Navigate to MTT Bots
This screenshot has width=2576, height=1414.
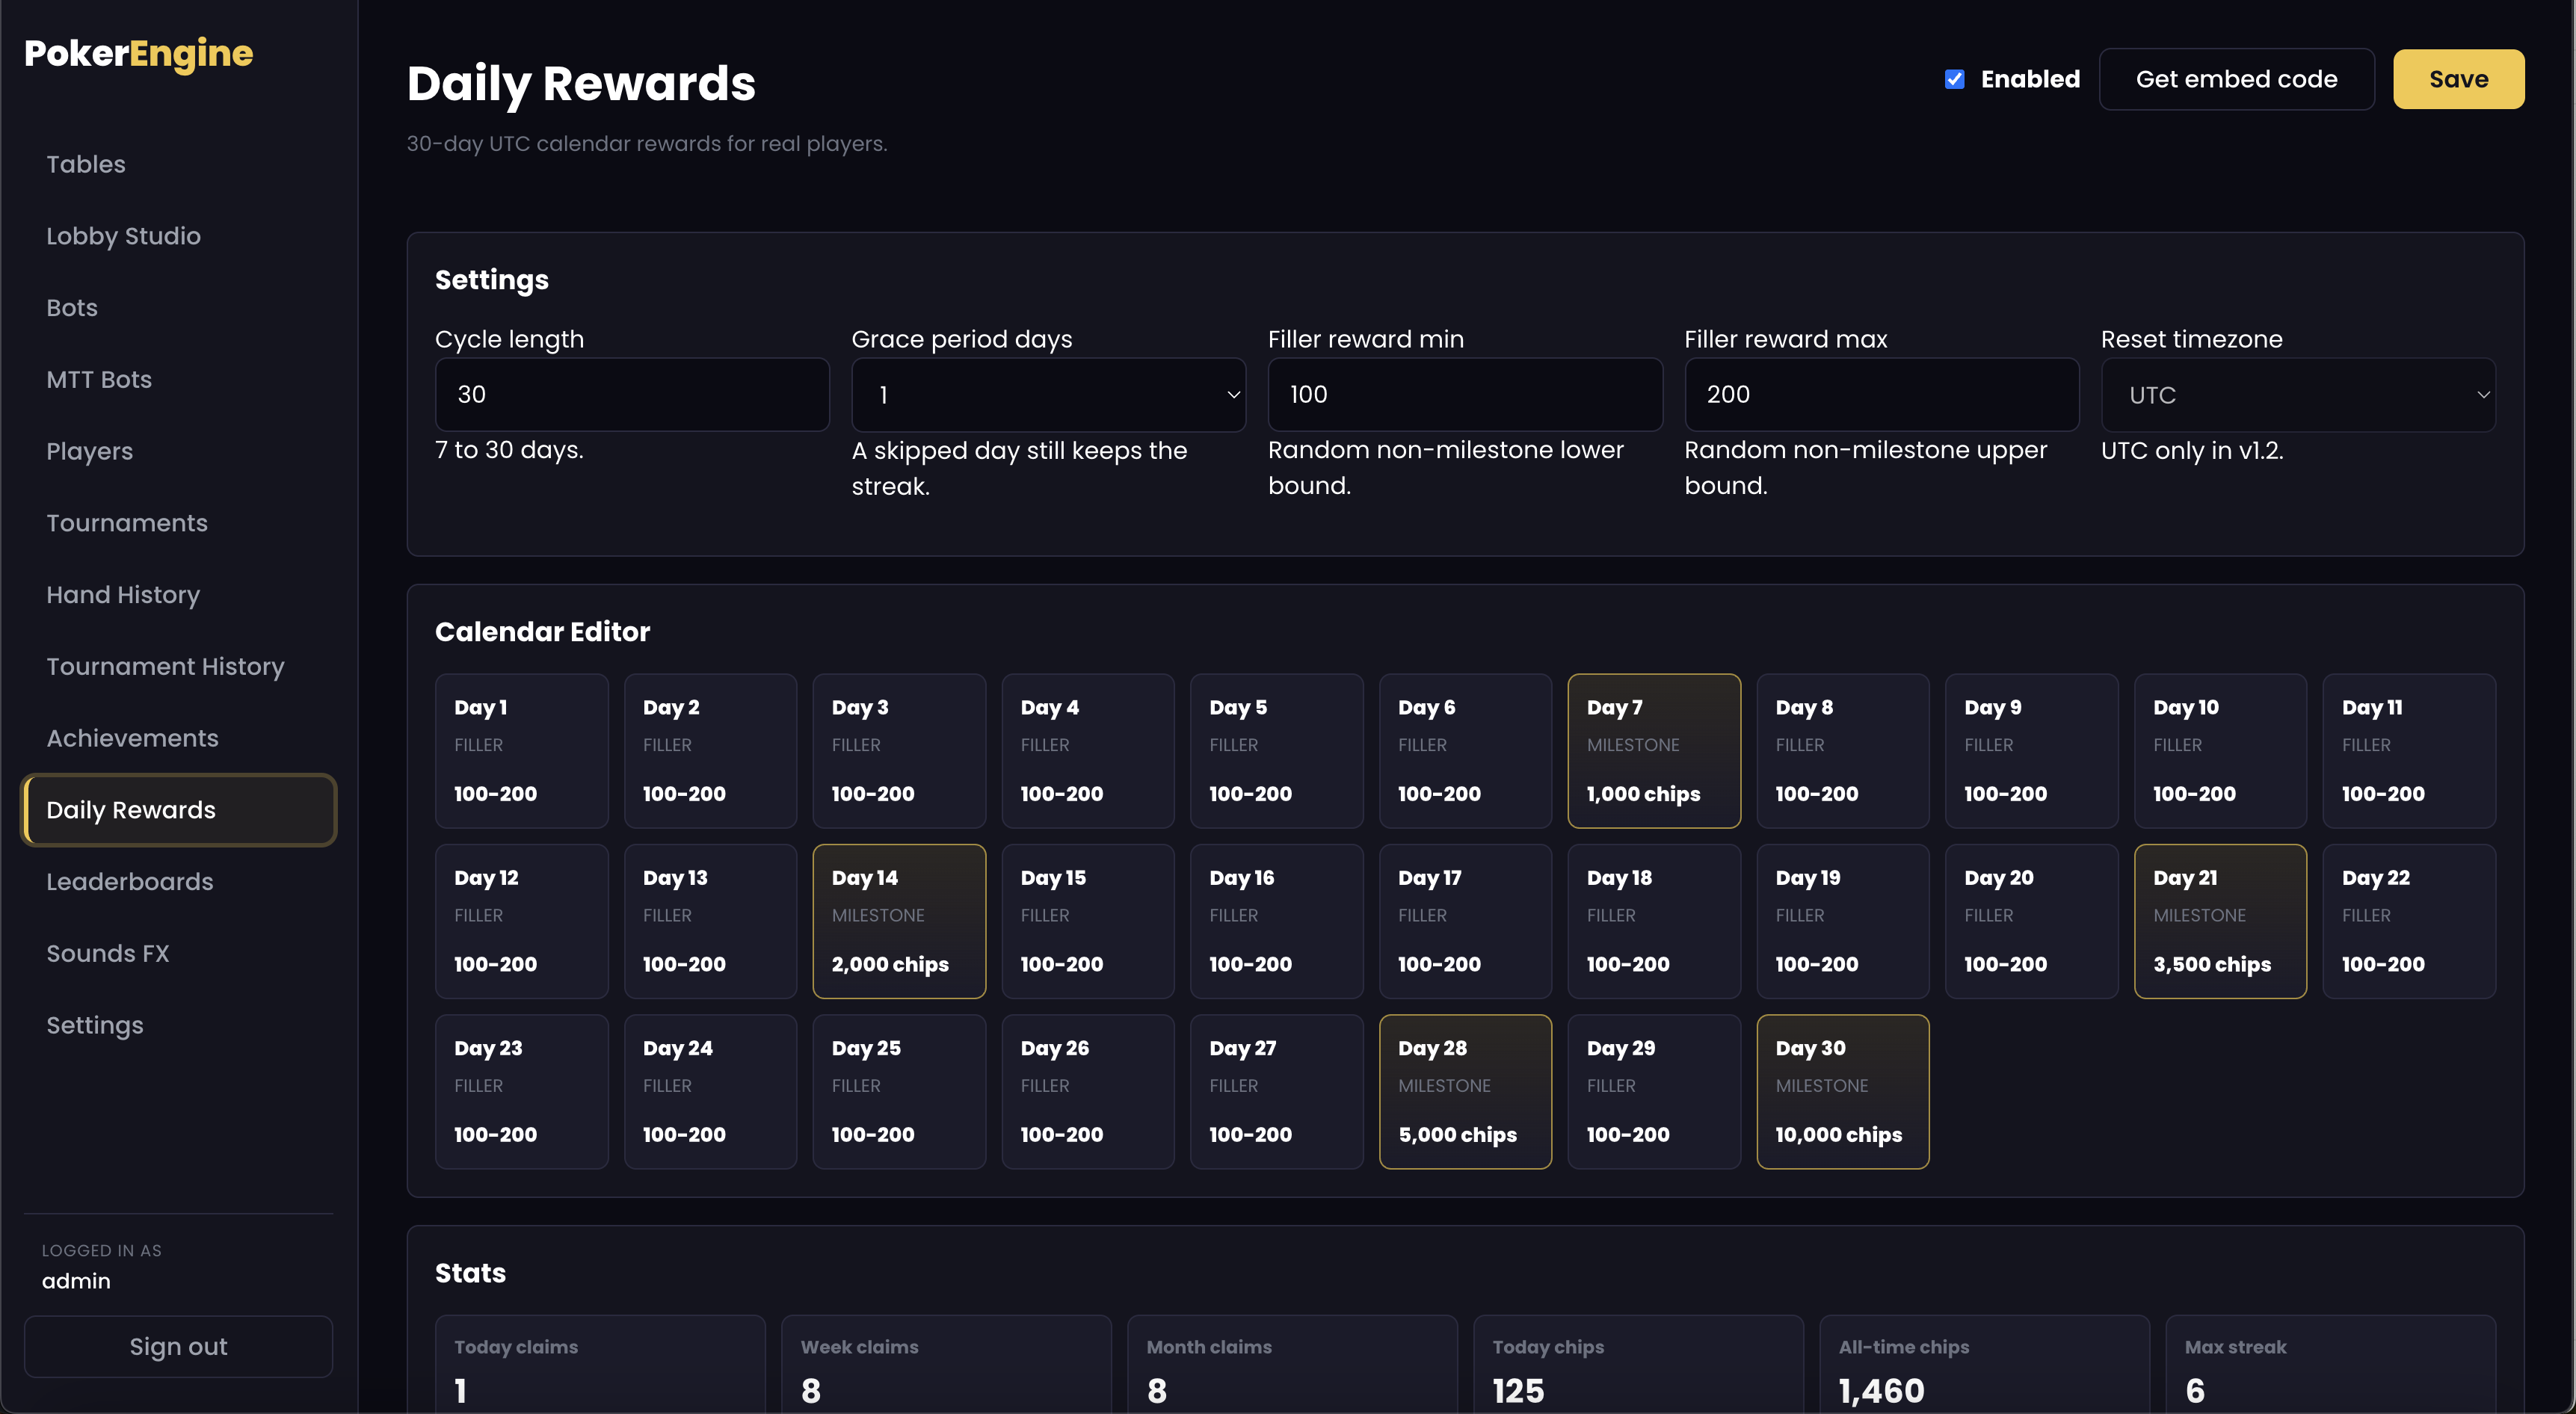[x=178, y=380]
